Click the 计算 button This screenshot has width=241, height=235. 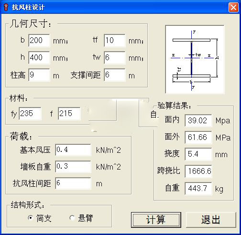click(x=156, y=220)
